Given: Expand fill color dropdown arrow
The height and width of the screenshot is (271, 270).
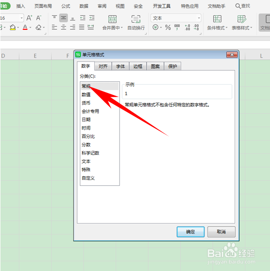Looking at the screenshot, I should point(18,27).
